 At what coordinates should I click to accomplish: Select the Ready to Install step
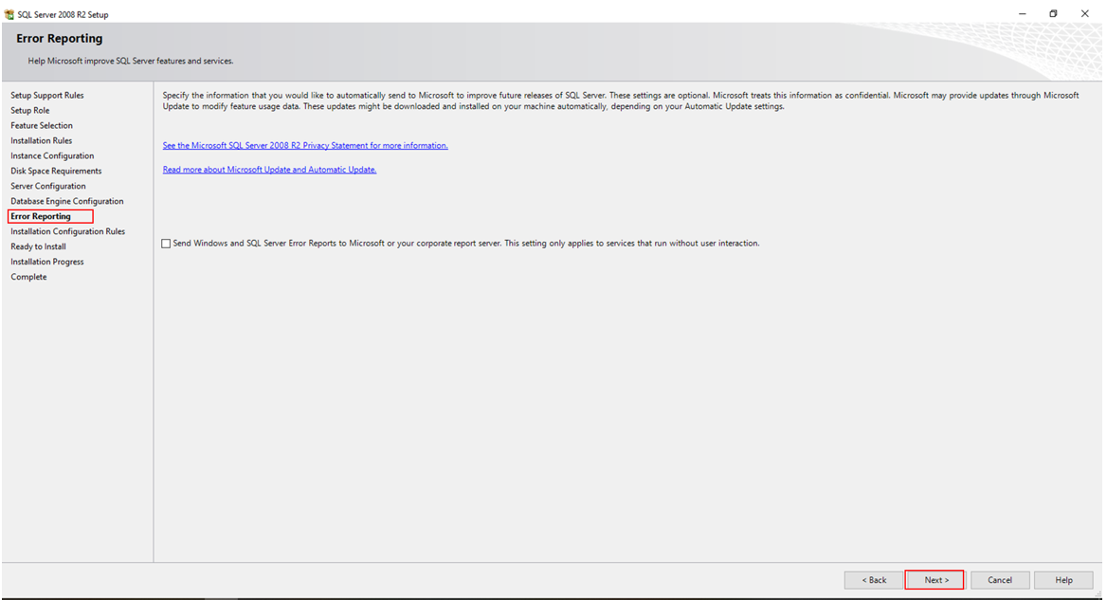38,246
